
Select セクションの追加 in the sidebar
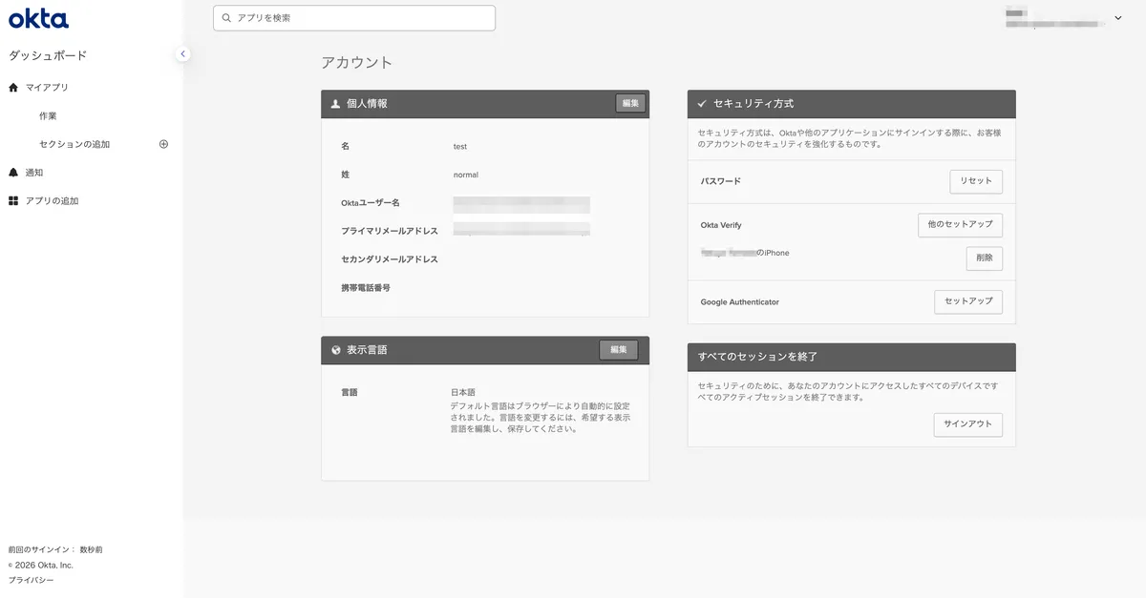(x=74, y=144)
